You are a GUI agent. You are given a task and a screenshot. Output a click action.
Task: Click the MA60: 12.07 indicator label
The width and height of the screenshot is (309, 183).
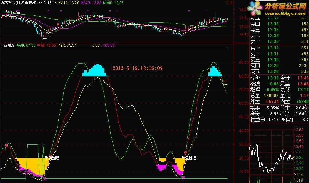[113, 3]
